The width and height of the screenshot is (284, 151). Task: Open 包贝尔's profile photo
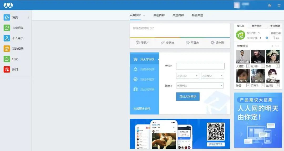tap(258, 57)
